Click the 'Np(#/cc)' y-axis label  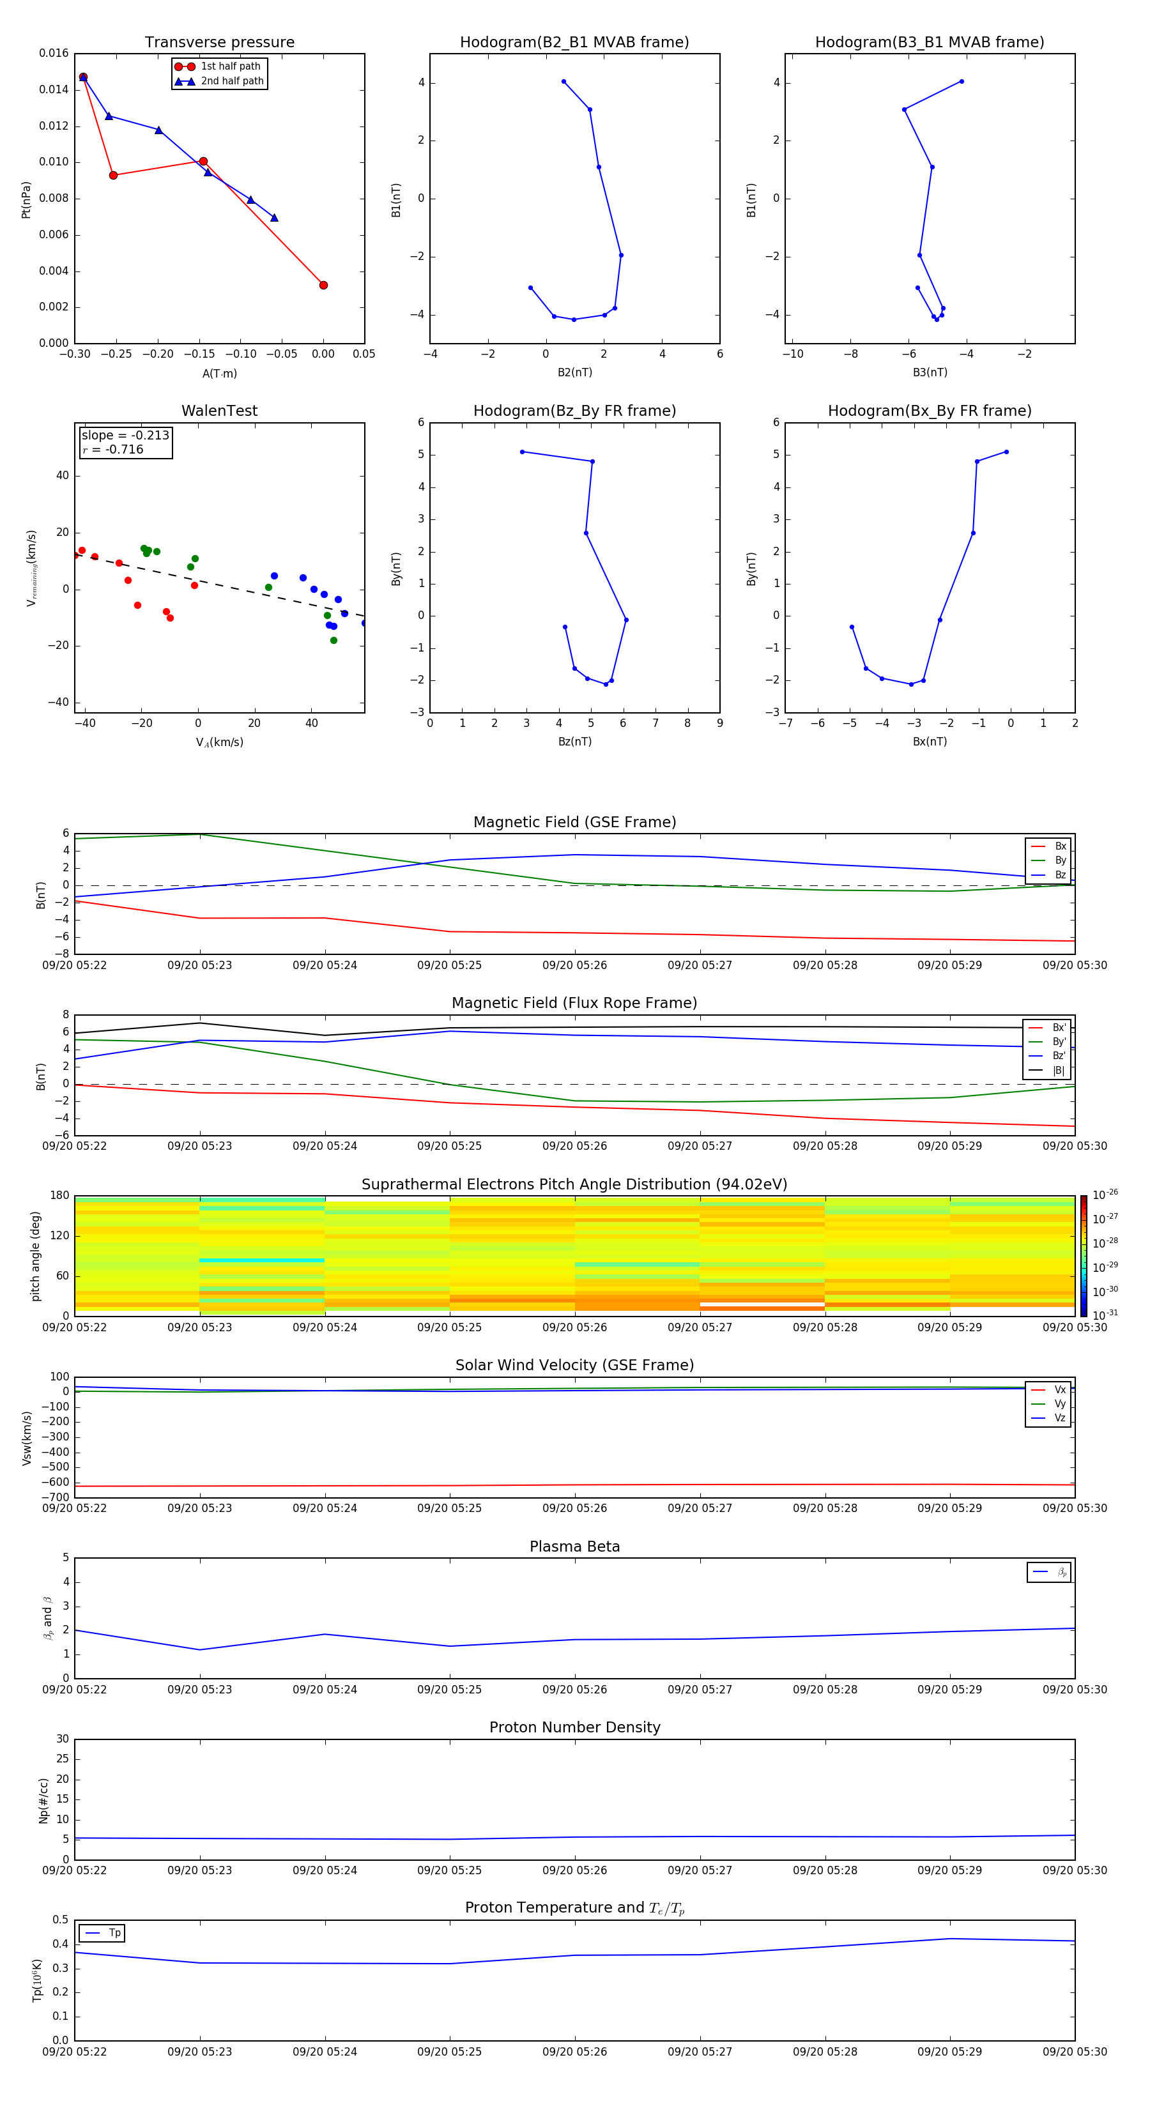pos(43,1800)
